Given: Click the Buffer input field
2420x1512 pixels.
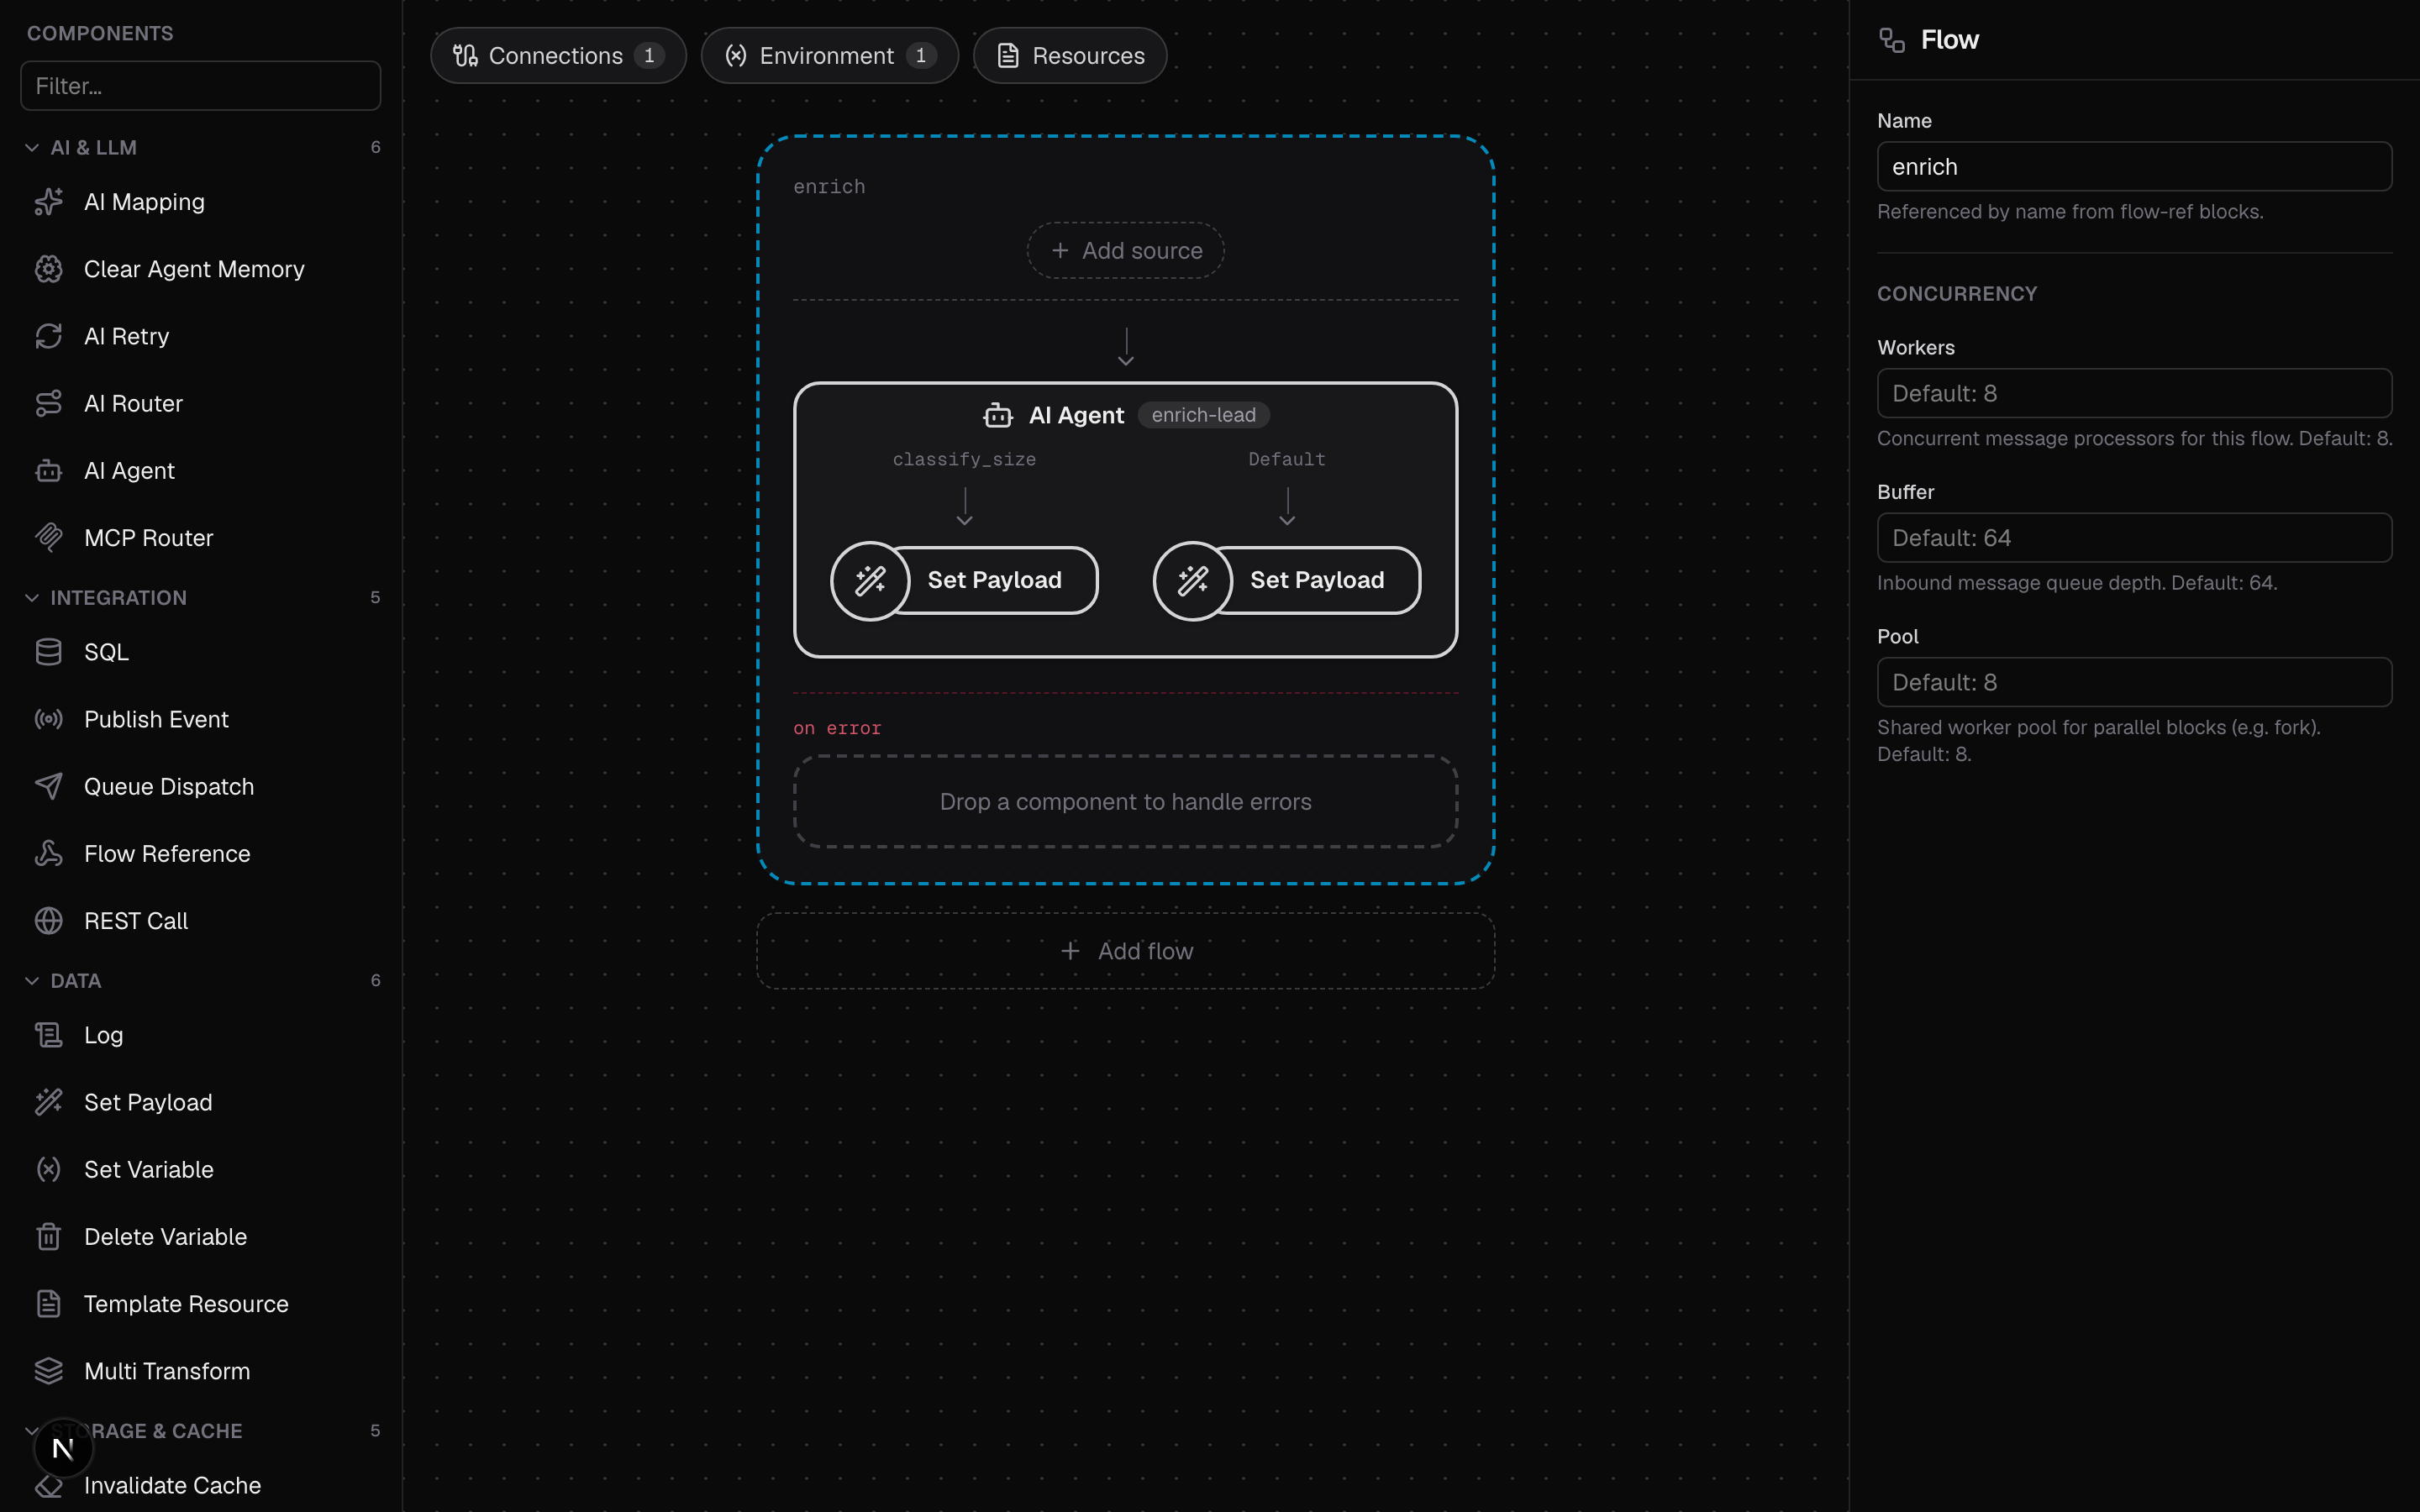Looking at the screenshot, I should (2134, 538).
